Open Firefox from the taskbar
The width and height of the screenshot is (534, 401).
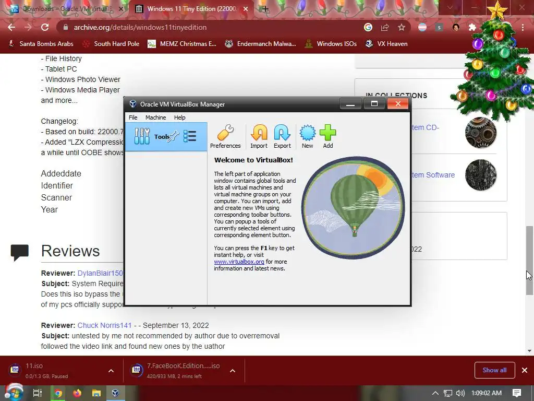click(x=77, y=394)
